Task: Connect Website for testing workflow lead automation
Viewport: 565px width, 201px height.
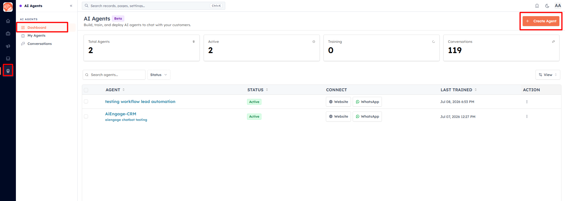Action: [x=338, y=102]
